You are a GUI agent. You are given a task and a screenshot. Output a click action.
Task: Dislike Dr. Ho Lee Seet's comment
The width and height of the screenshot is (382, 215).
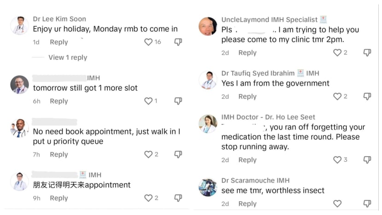pyautogui.click(x=367, y=160)
